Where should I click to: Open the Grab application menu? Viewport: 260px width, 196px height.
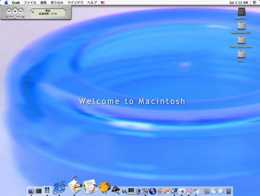pyautogui.click(x=16, y=2)
